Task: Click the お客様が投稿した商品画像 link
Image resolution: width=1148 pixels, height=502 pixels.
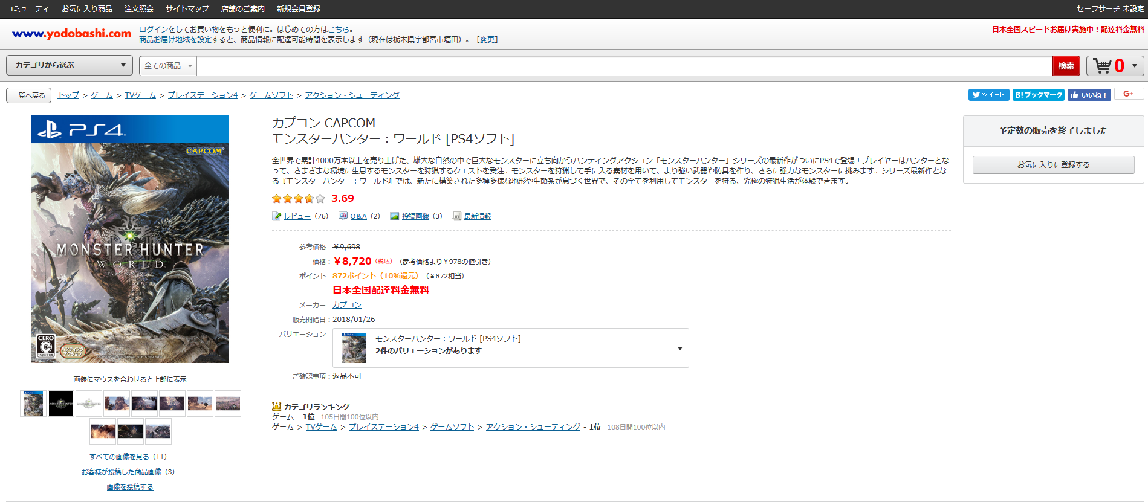Action: coord(122,472)
